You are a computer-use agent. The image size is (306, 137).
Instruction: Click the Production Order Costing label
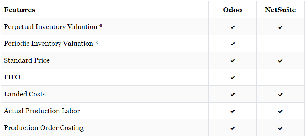44,128
